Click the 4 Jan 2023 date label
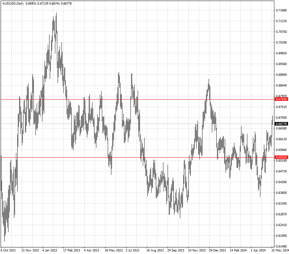 point(49,250)
